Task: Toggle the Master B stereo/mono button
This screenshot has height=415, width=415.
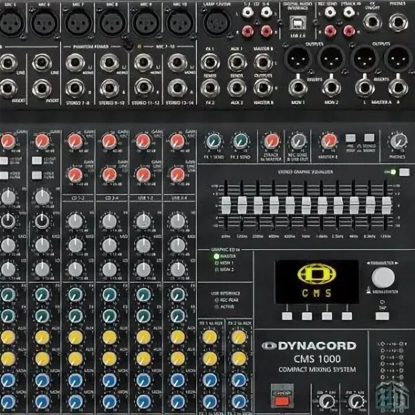Action: [369, 138]
